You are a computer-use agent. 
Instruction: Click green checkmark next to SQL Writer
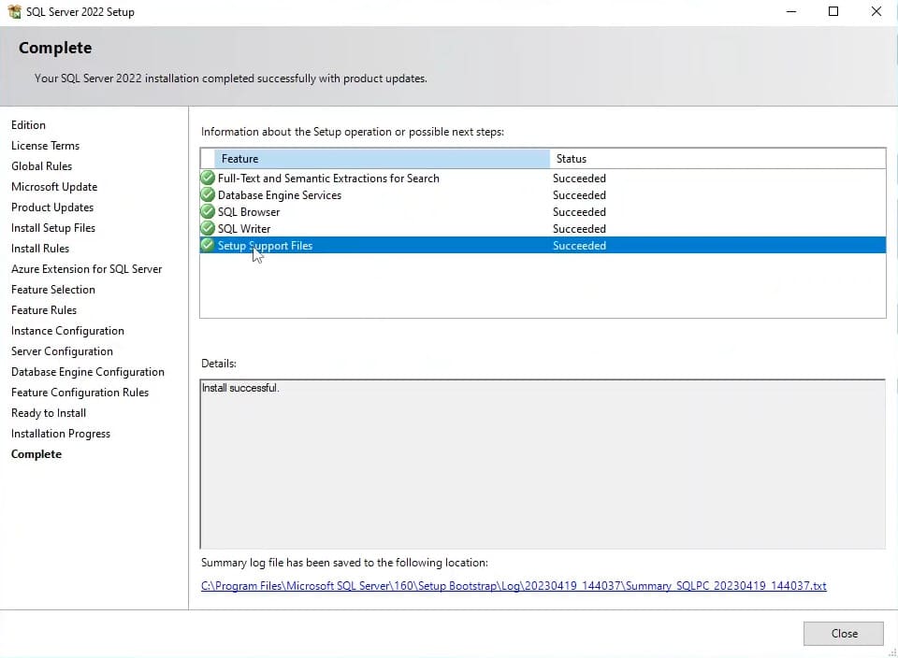[x=208, y=229]
